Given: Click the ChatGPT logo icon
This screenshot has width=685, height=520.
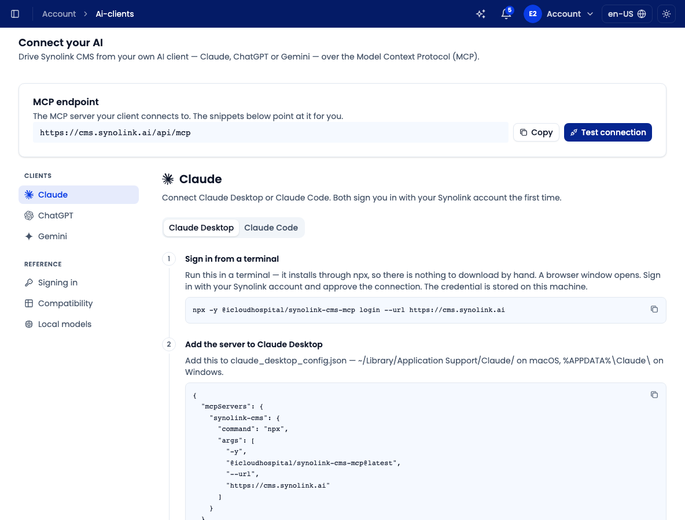Looking at the screenshot, I should [29, 216].
